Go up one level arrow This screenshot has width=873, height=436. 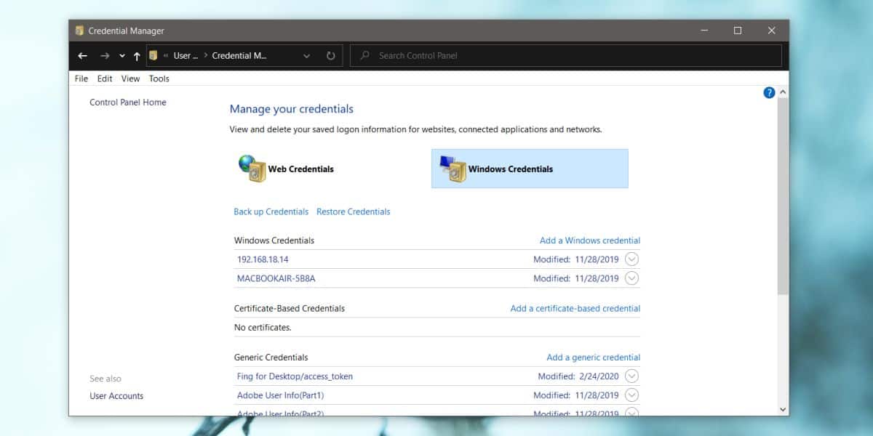pos(136,55)
